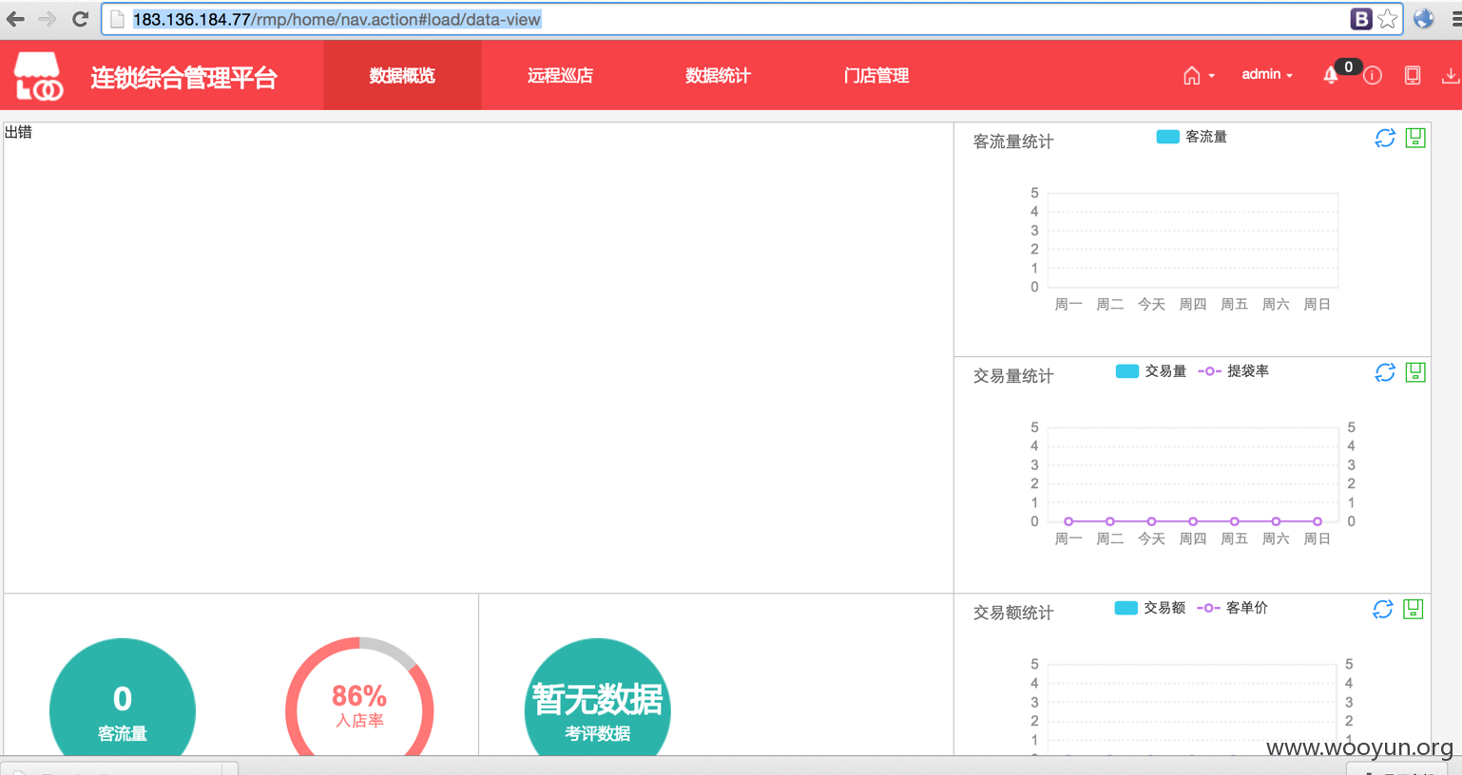
Task: Reload the page with browser refresh
Action: (81, 19)
